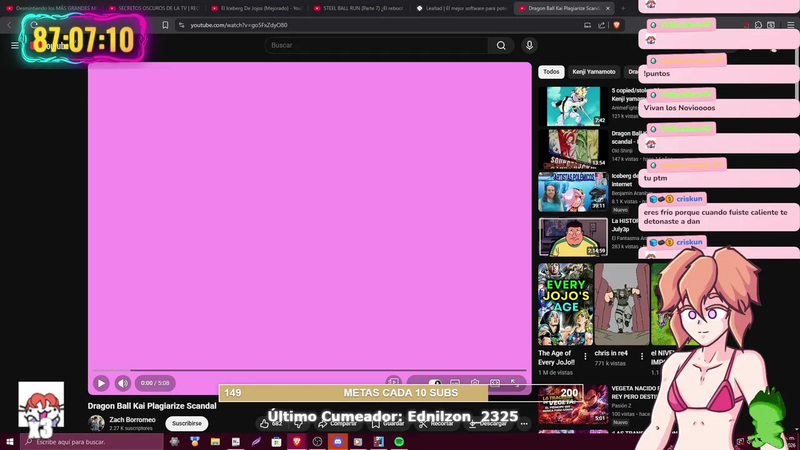This screenshot has width=800, height=450.
Task: Open the 2:14:59 La HISTORIA video thumbnail
Action: (x=573, y=236)
